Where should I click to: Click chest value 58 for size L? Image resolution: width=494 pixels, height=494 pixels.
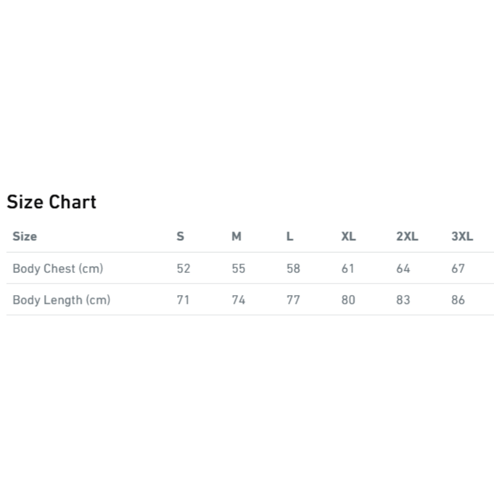(x=293, y=269)
